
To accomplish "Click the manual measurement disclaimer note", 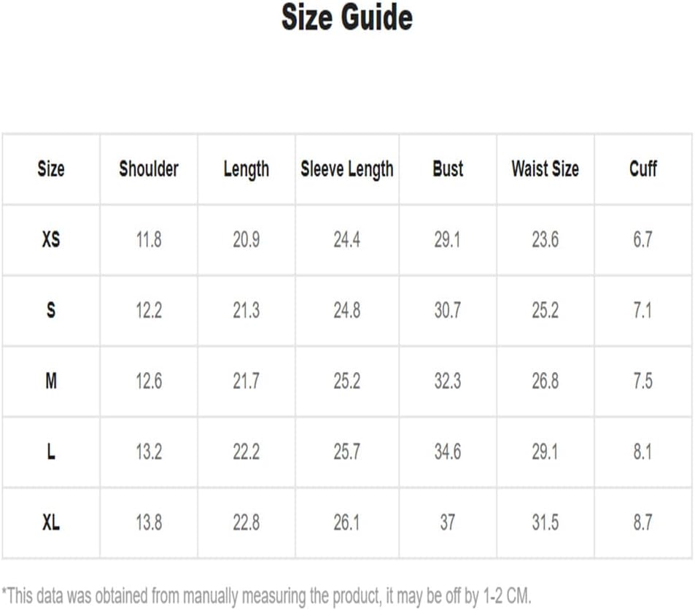I will tap(266, 596).
